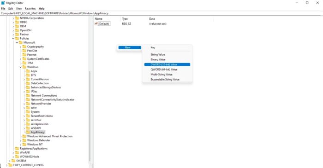Click the OEM folder icon

click(17, 26)
